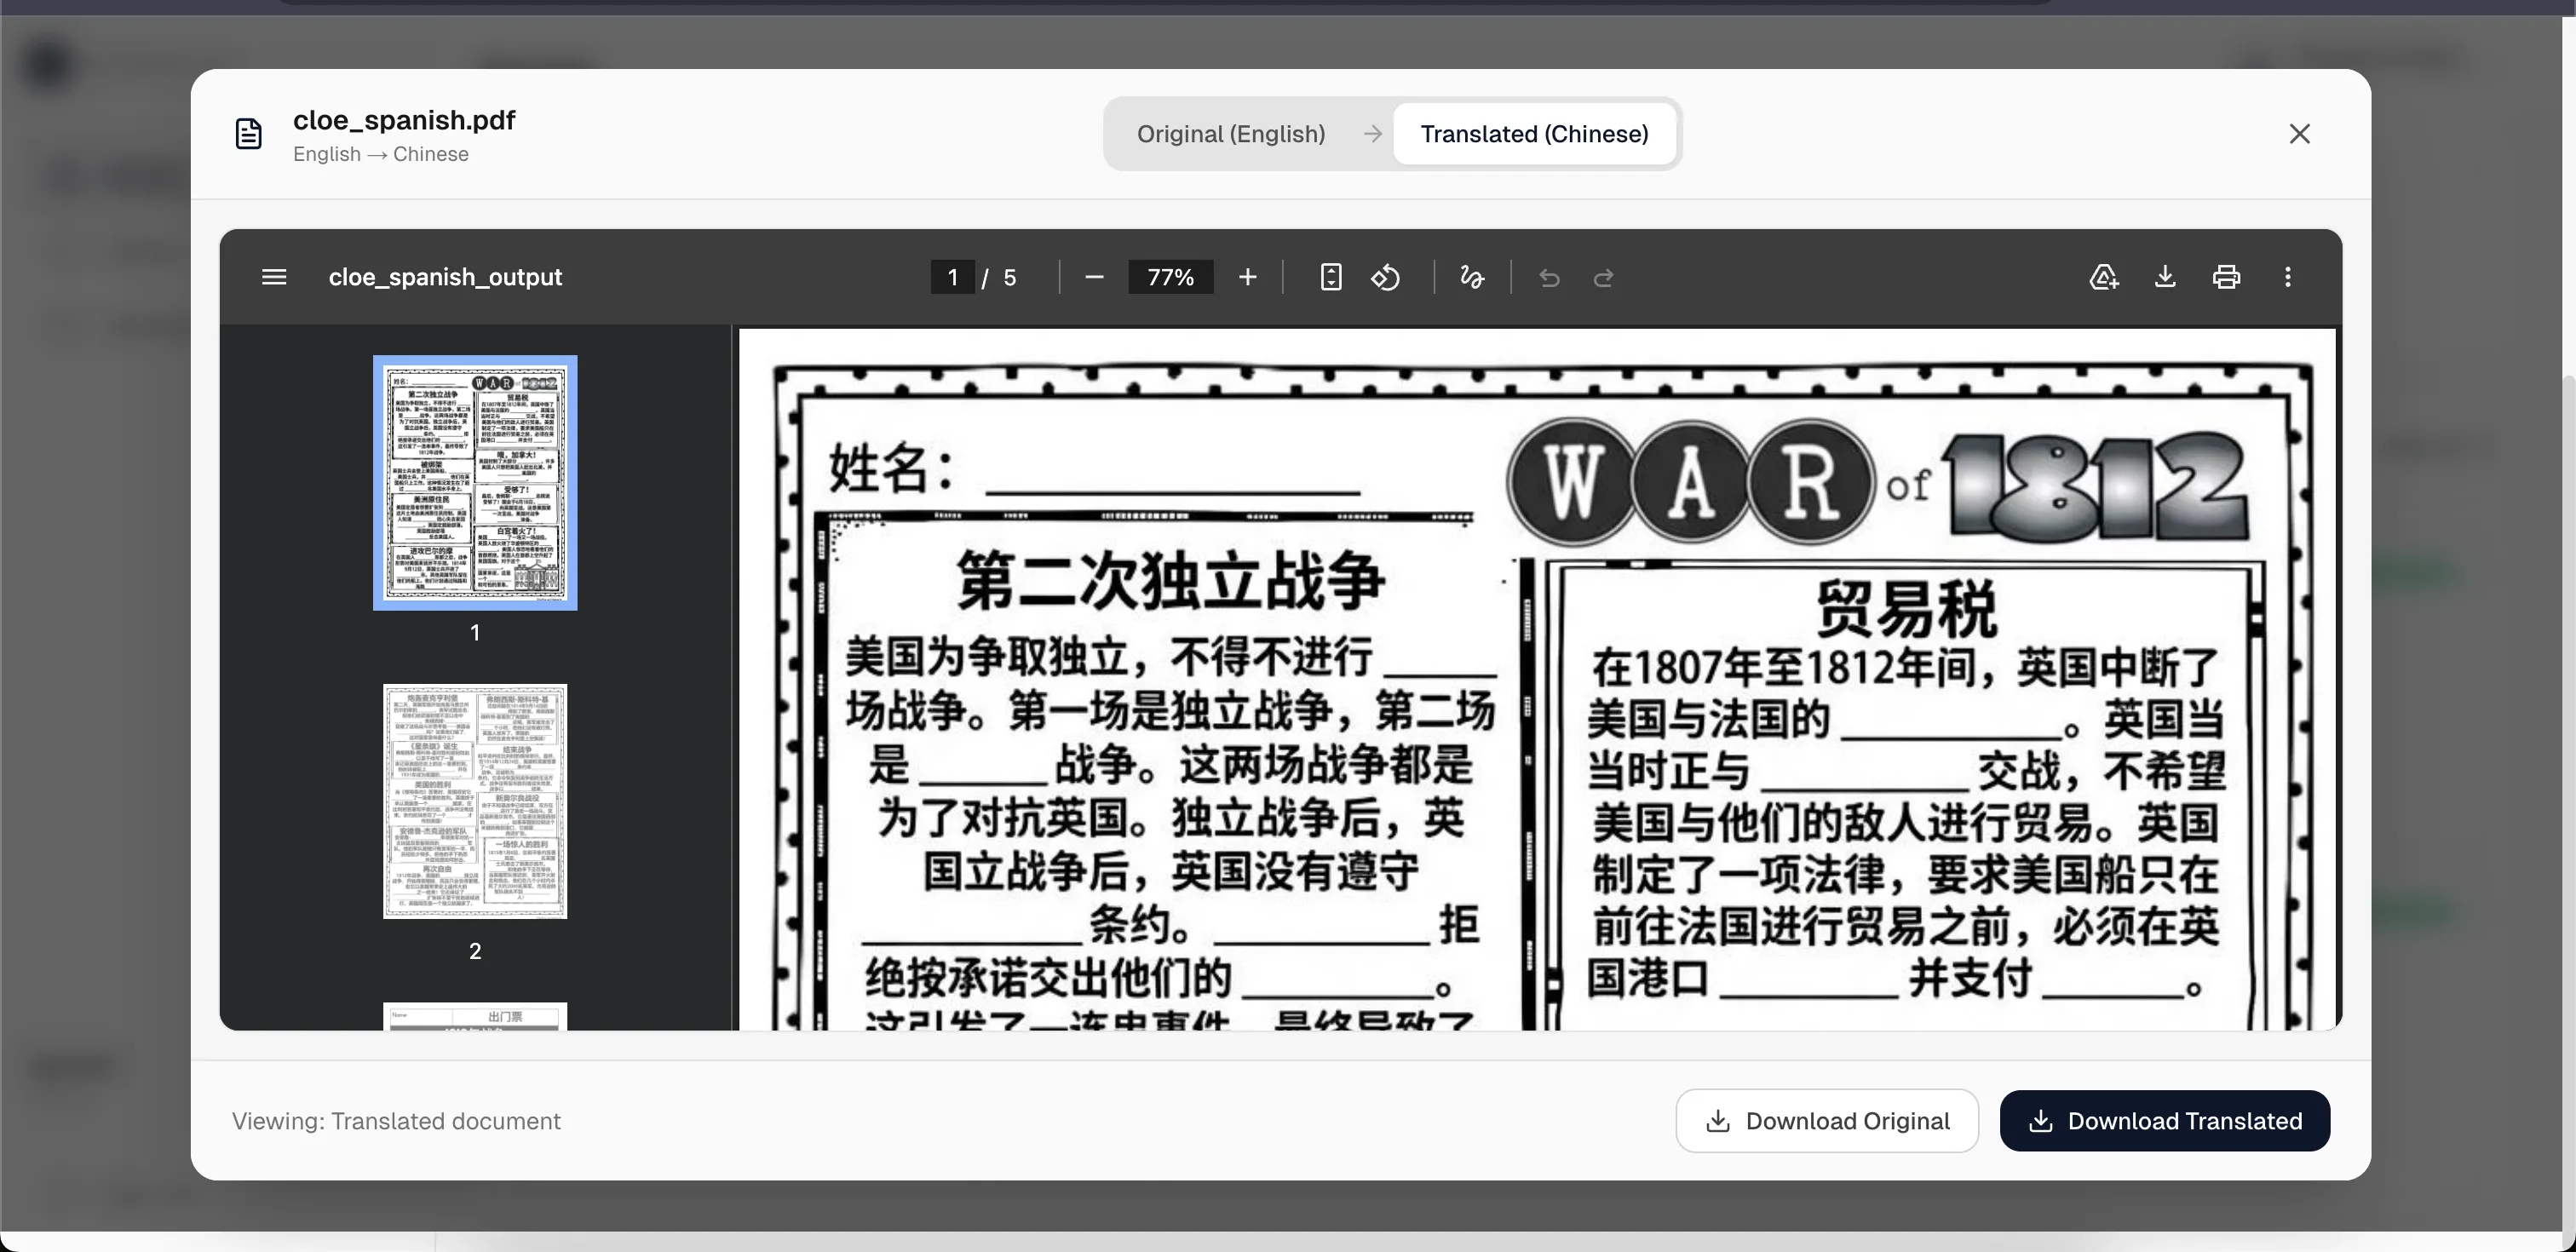Screen dimensions: 2576x1252
Task: Click the save to Drive icon
Action: coord(2104,277)
